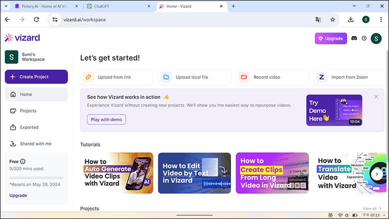Viewport: 389px width, 219px height.
Task: Click the volume icon in system tray
Action: tap(347, 216)
